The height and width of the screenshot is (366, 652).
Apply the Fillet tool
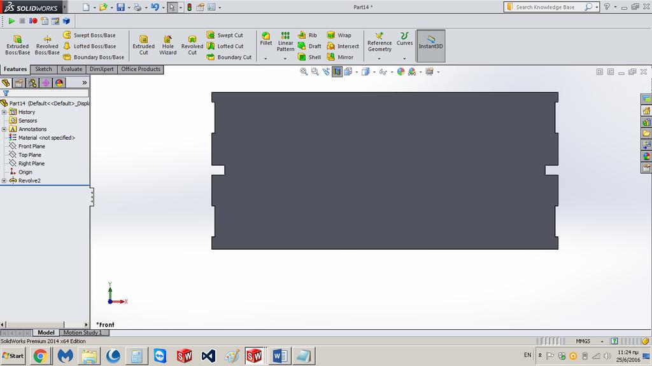click(x=266, y=39)
